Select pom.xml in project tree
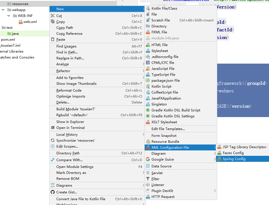Screen dimensions: 269x205 [8, 40]
